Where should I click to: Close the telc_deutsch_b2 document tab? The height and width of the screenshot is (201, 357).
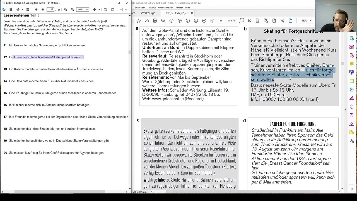coord(192,13)
